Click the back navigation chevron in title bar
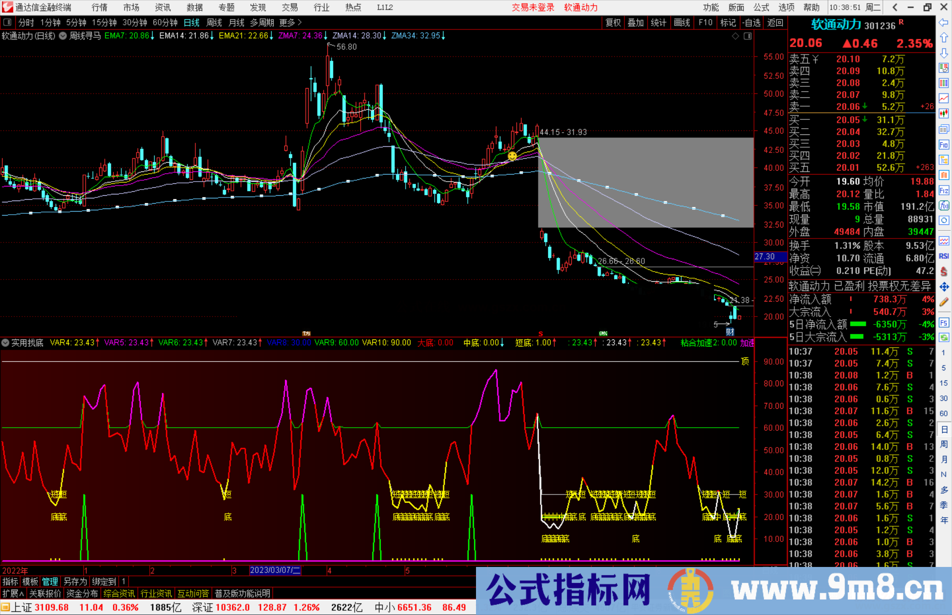The image size is (952, 615). [895, 7]
